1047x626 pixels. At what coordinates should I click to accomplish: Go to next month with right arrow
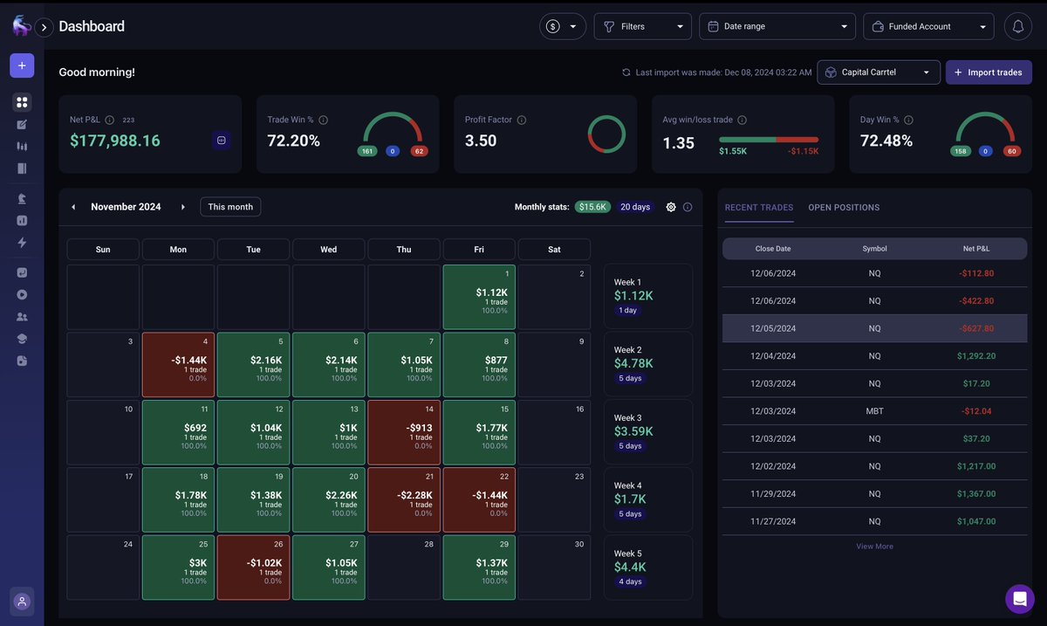[x=183, y=207]
